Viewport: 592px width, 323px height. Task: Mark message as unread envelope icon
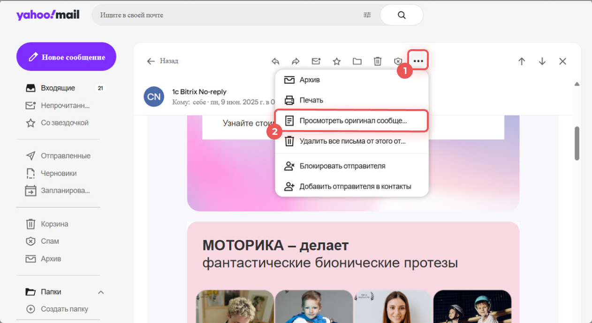click(x=316, y=61)
